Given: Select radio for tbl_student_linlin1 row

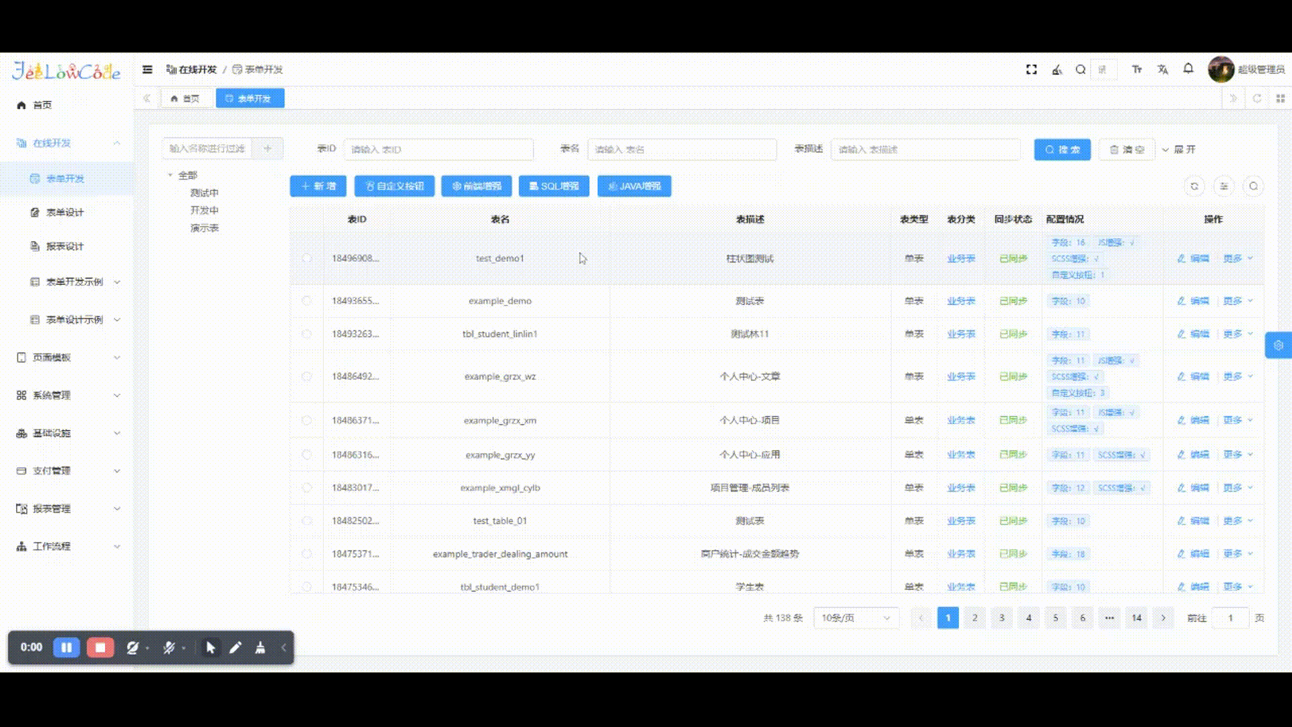Looking at the screenshot, I should tap(307, 334).
